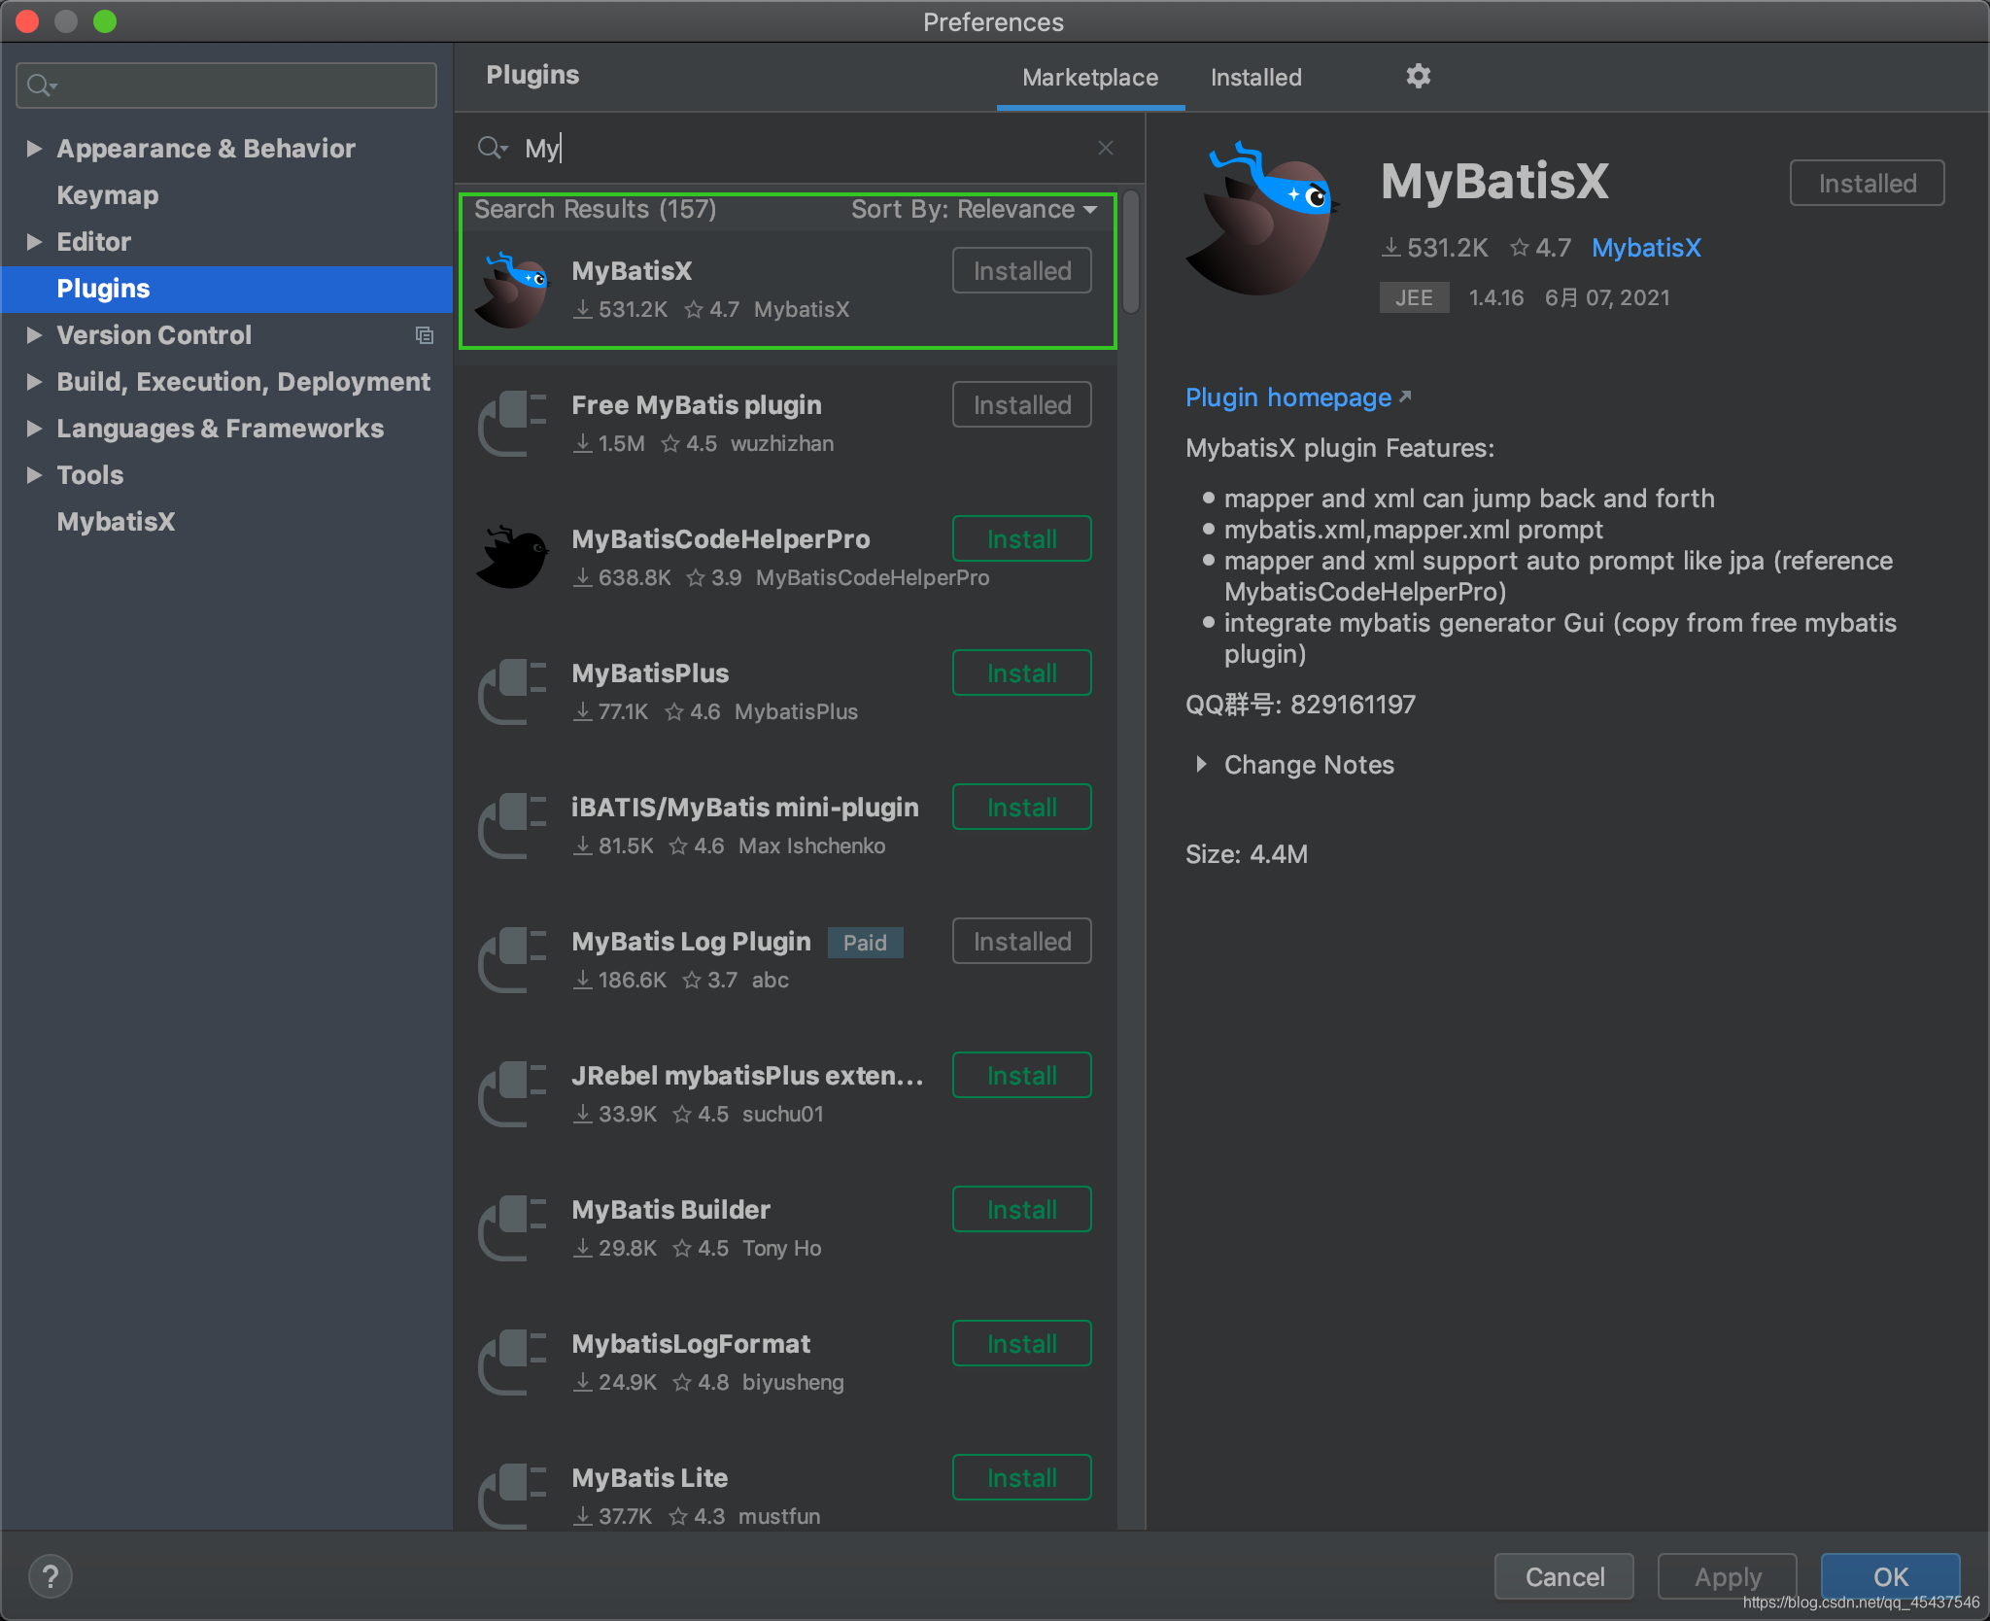The image size is (1990, 1621).
Task: Open the Plugin homepage link
Action: (x=1298, y=397)
